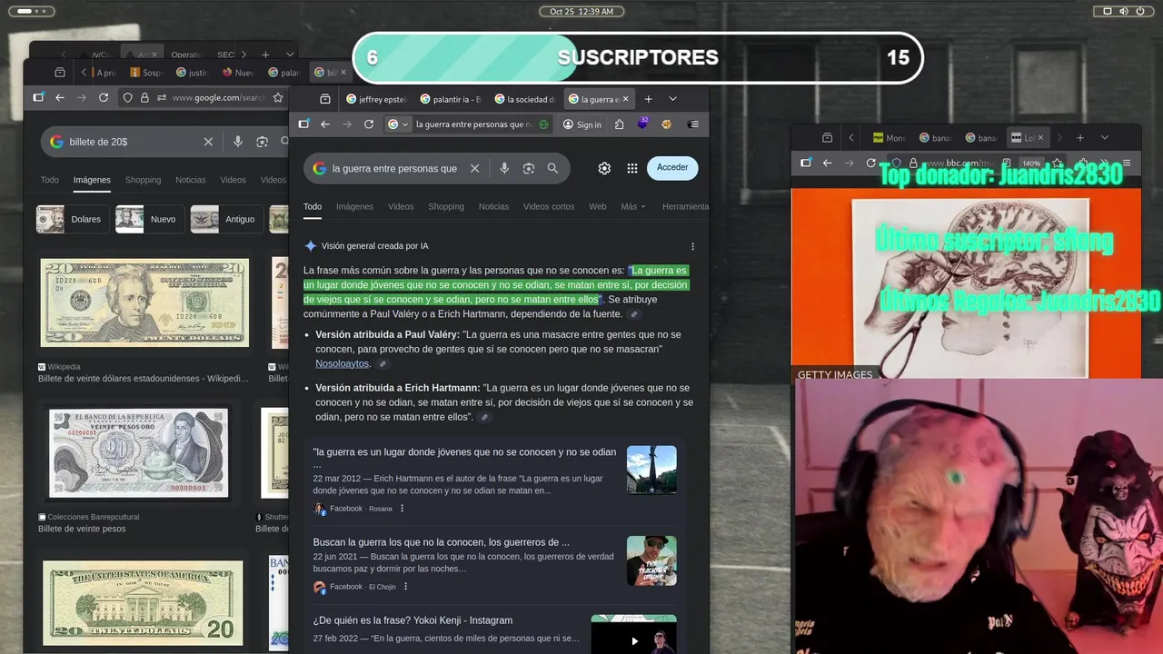Go back in the left billete search window

tap(60, 97)
